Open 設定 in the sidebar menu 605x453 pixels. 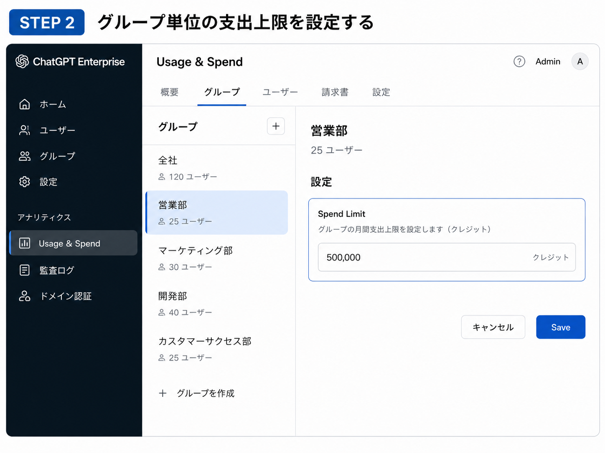click(x=48, y=182)
